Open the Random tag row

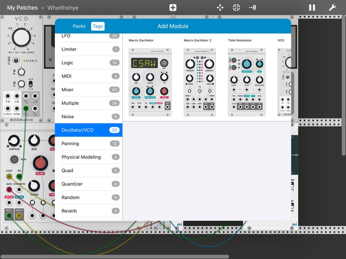[x=89, y=197]
